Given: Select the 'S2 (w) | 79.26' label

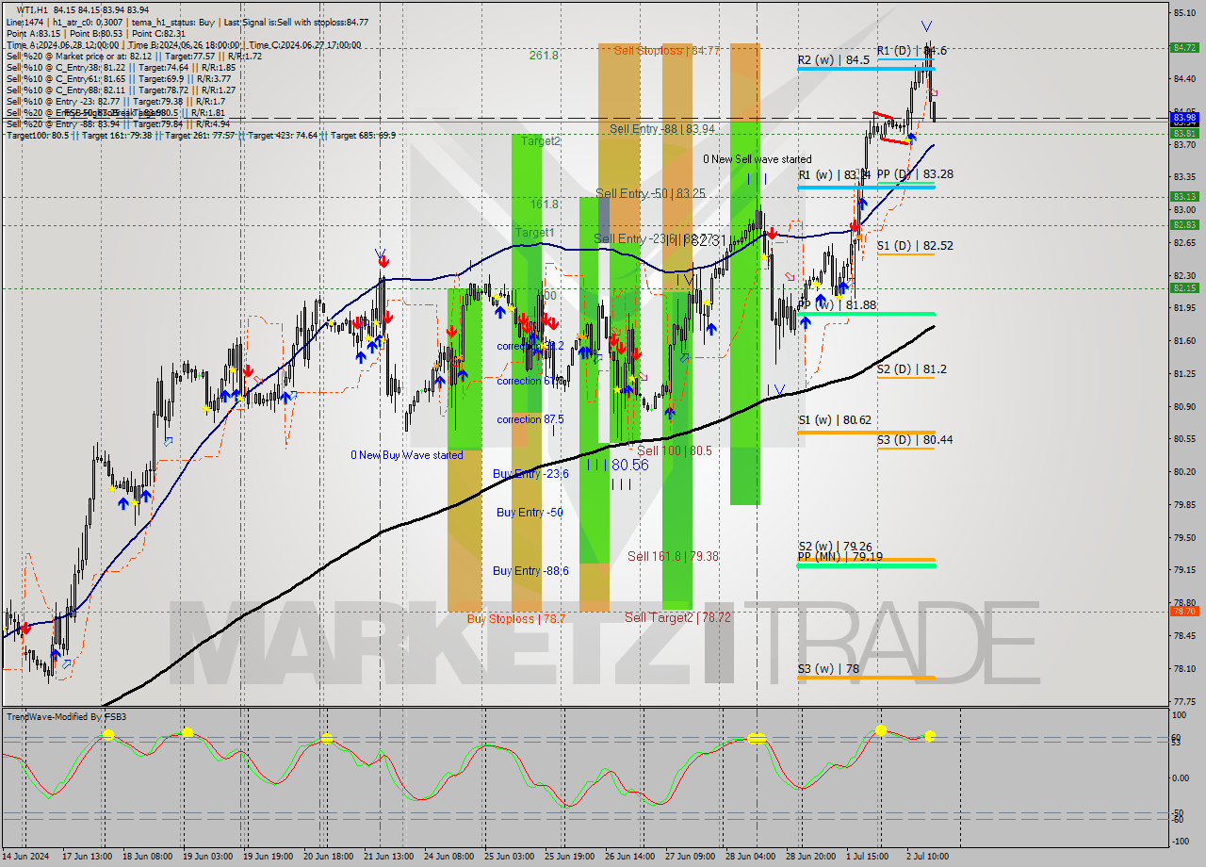Looking at the screenshot, I should pyautogui.click(x=834, y=547).
